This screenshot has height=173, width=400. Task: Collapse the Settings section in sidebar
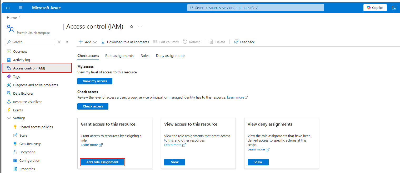(x=9, y=118)
